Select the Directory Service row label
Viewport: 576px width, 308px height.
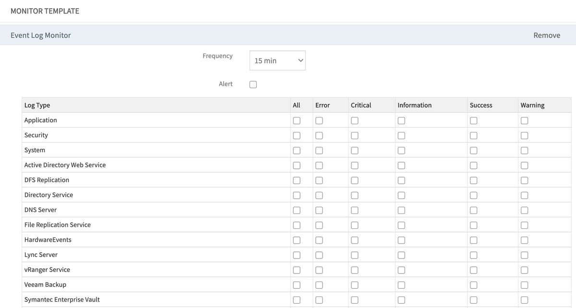[48, 195]
